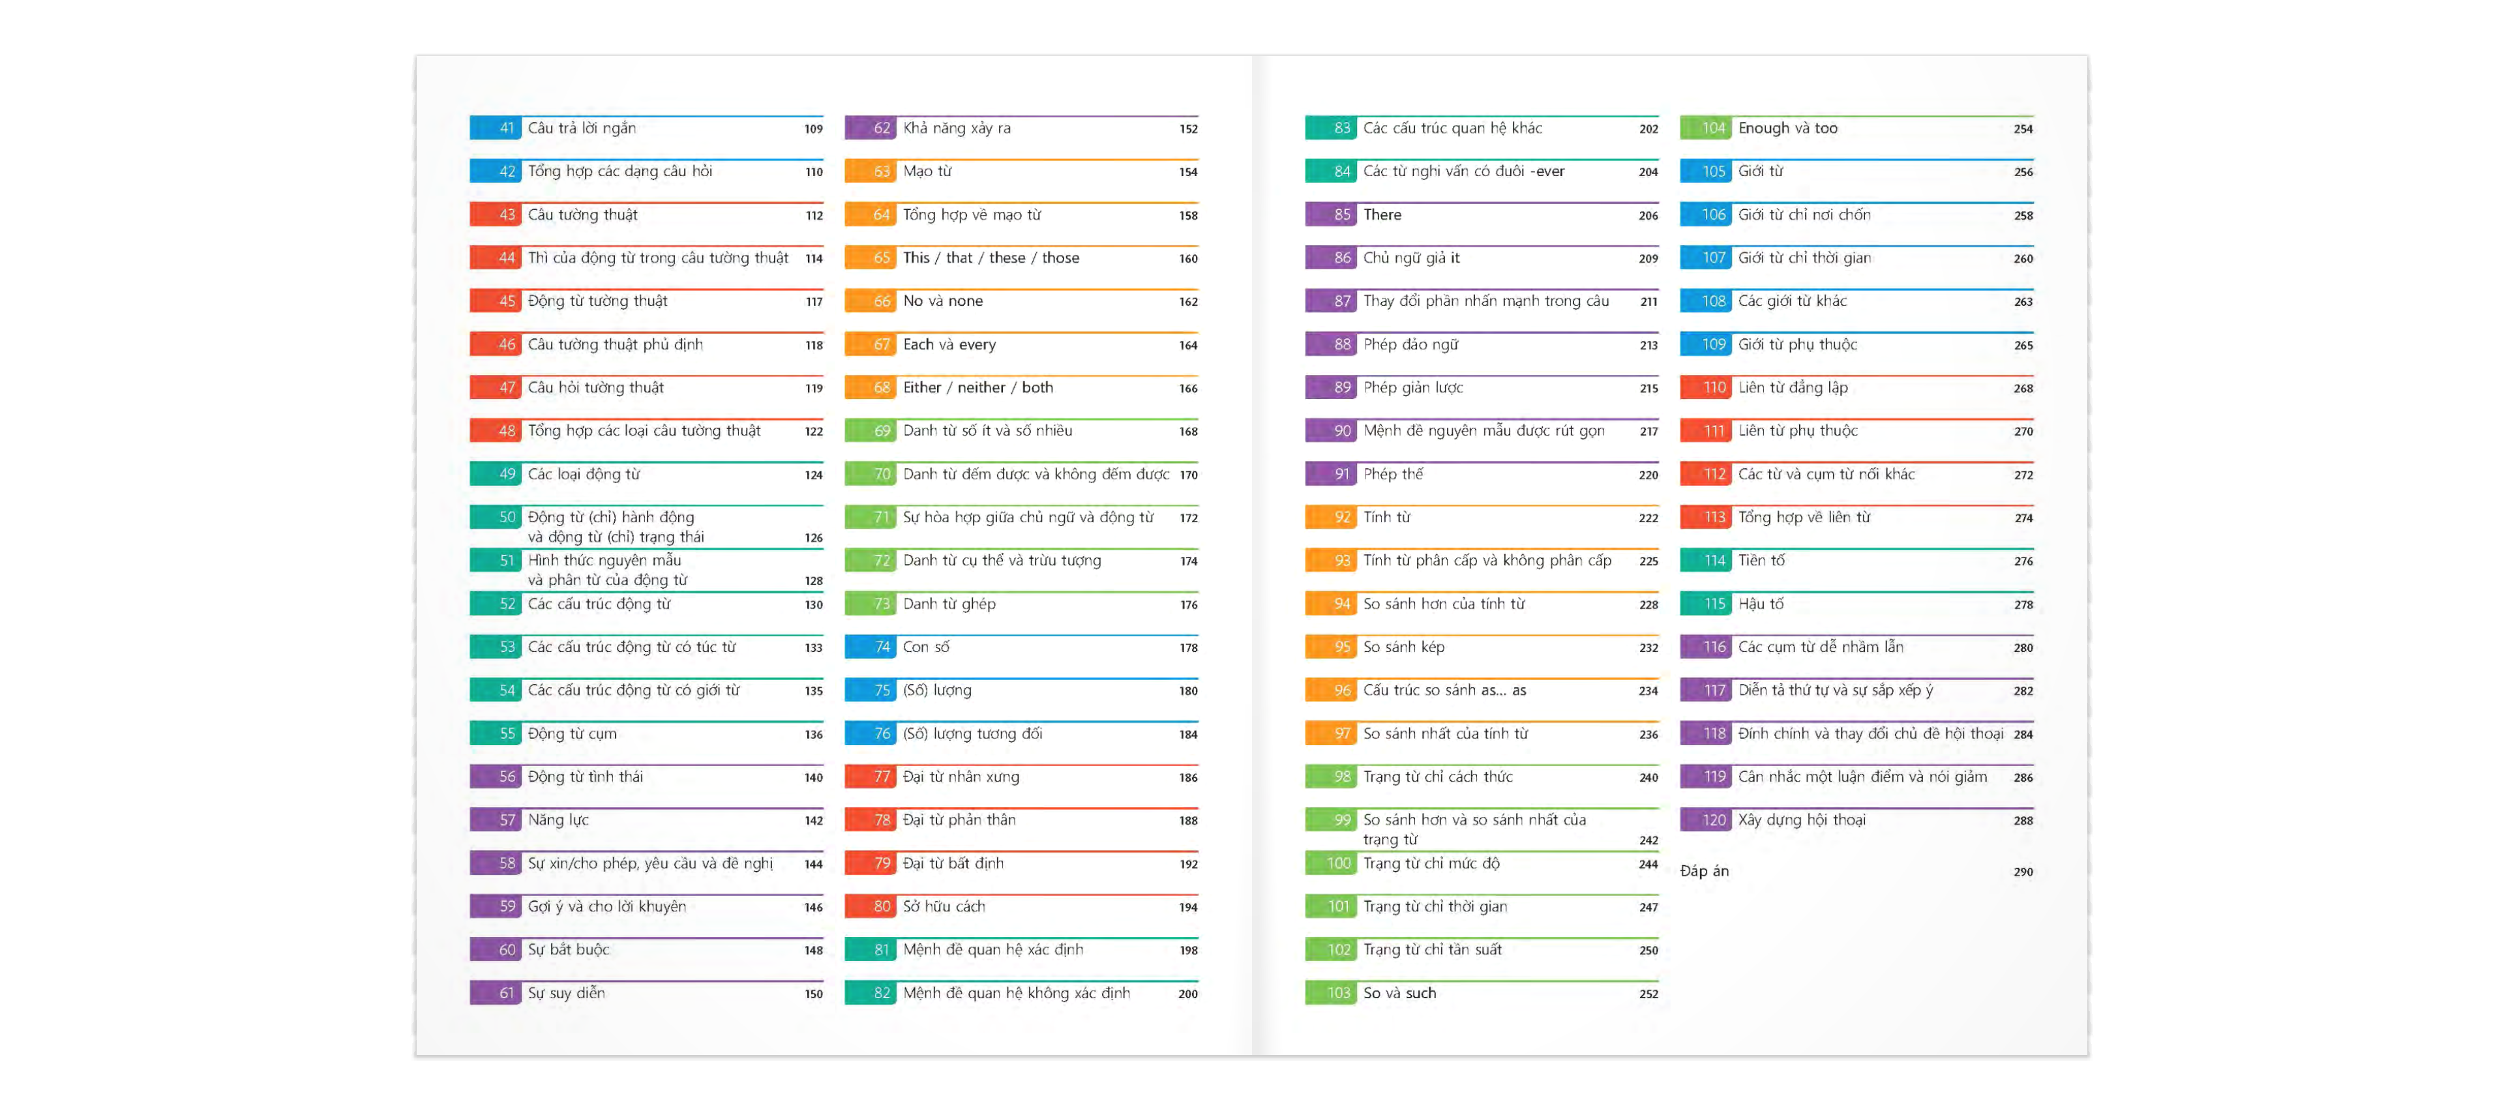Select entry 96 Cấu trúc so sánh as... as

pyautogui.click(x=1446, y=690)
